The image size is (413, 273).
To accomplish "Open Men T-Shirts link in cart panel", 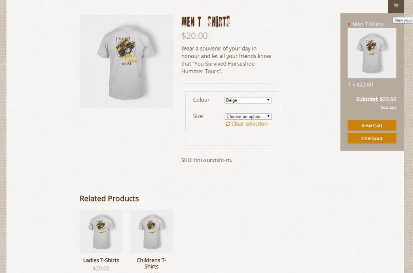I will coord(368,24).
